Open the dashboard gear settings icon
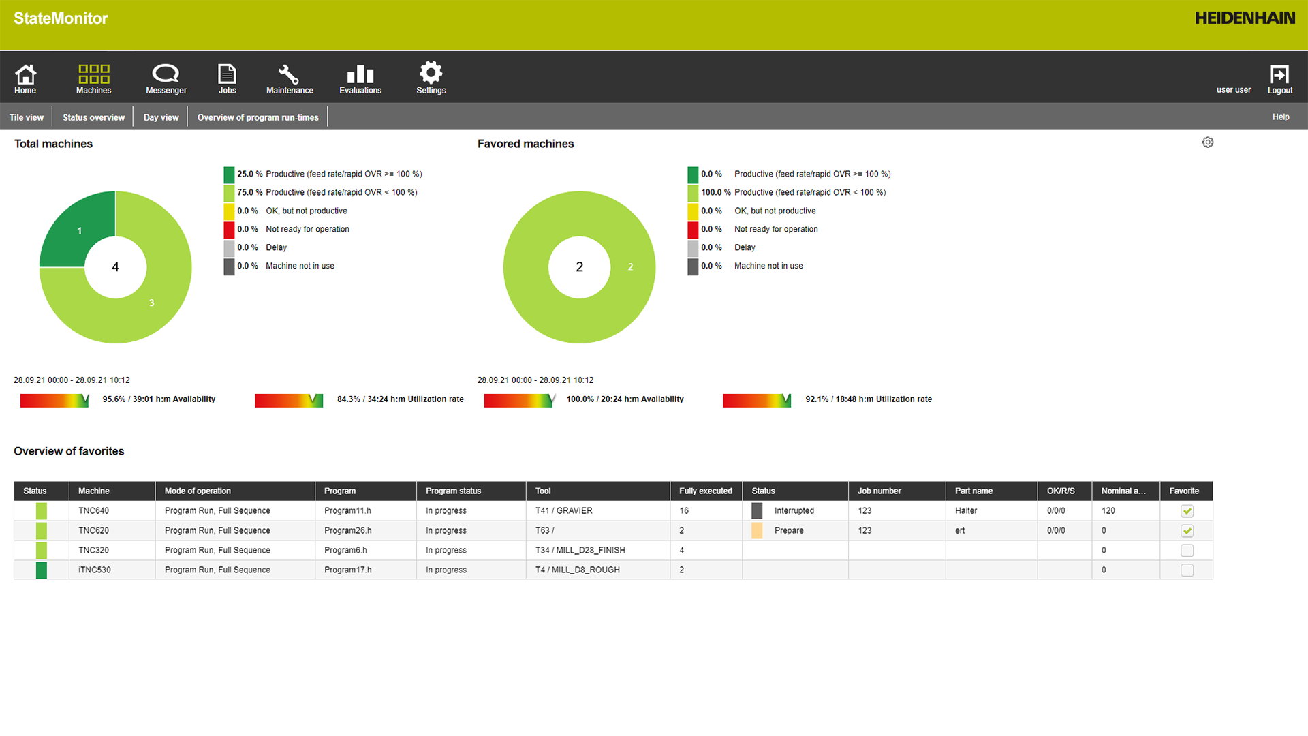Screen dimensions: 1308x736 click(1208, 142)
